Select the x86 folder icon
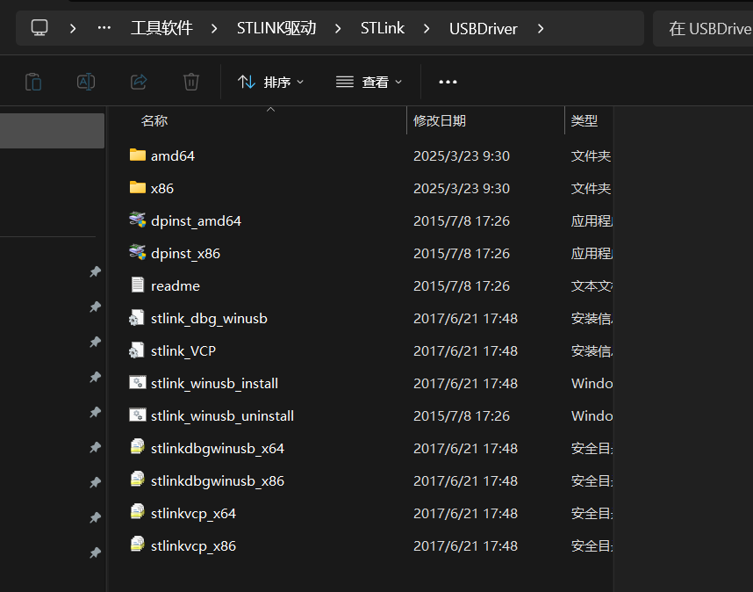Screen dimensions: 753x592 [x=137, y=188]
